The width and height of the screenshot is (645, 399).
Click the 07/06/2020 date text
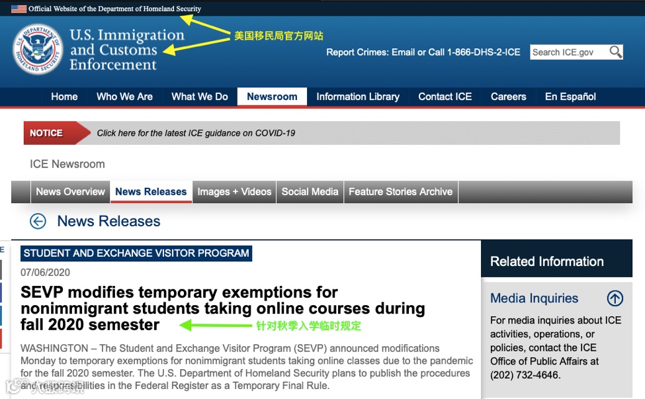(x=45, y=273)
